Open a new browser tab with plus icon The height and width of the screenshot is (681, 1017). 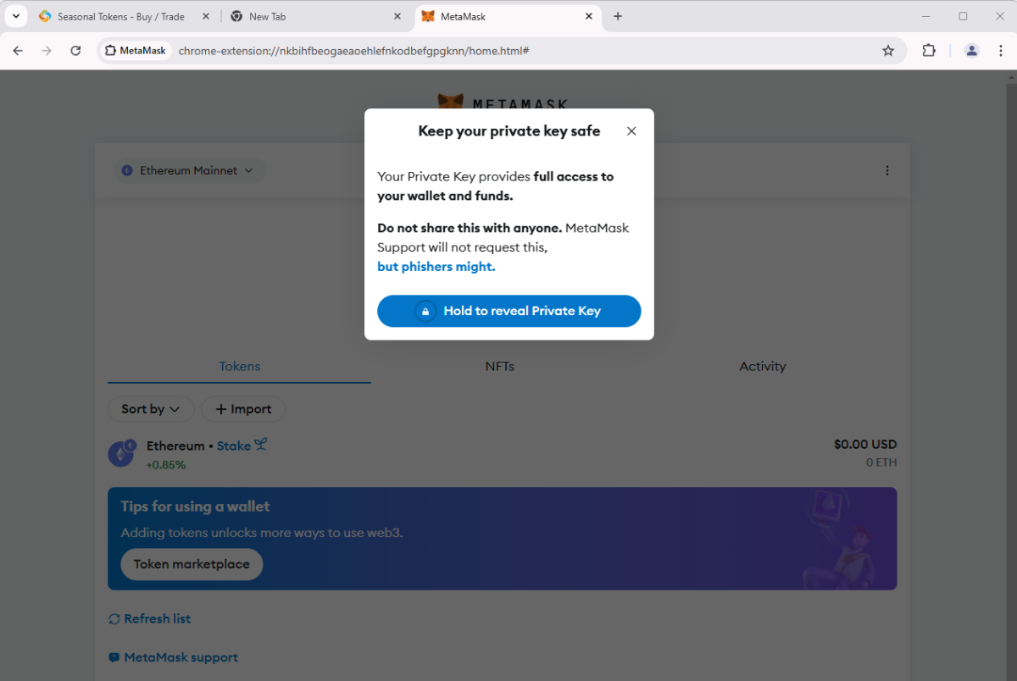coord(618,16)
